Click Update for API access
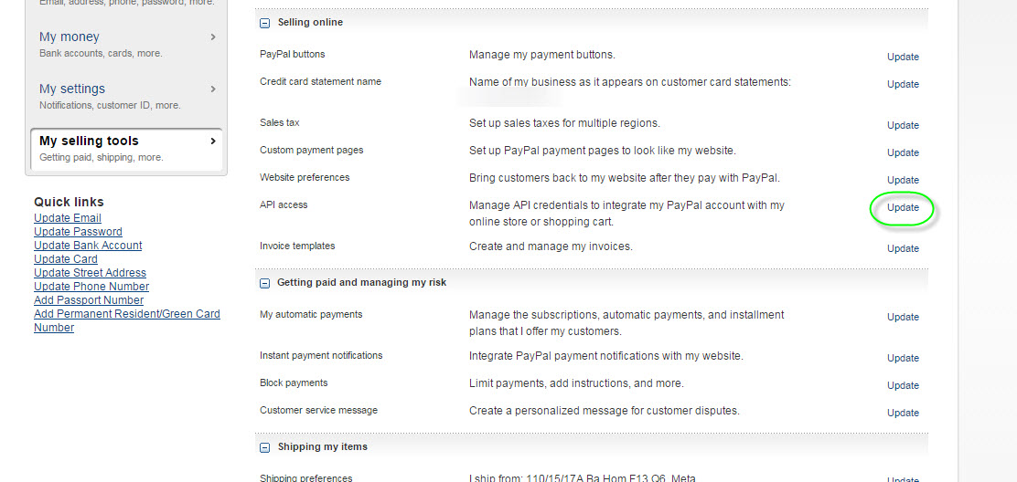 (x=903, y=207)
